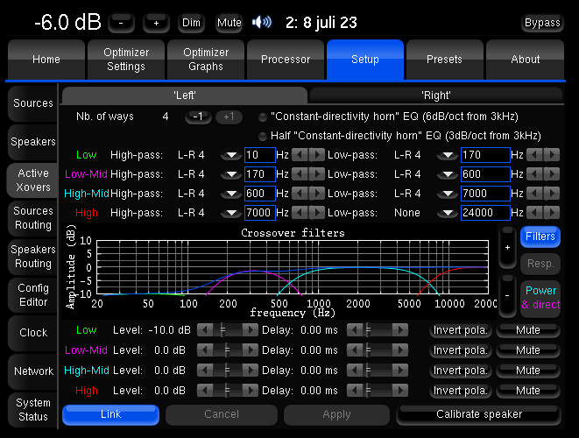579x438 pixels.
Task: Click the blue speaker sound icon
Action: [261, 23]
